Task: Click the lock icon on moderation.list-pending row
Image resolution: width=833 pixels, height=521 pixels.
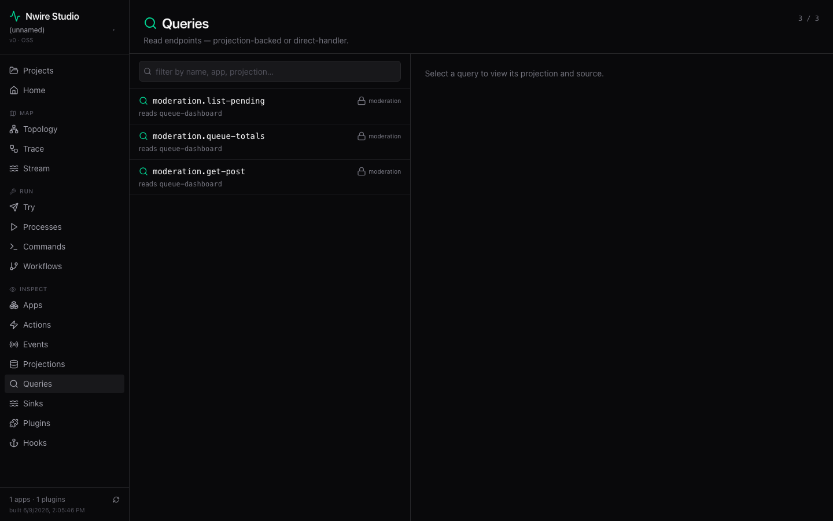Action: click(362, 101)
